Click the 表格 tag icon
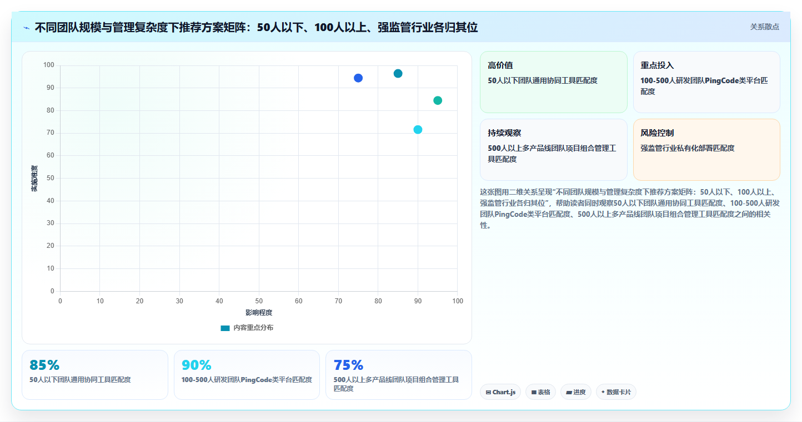 (x=534, y=393)
